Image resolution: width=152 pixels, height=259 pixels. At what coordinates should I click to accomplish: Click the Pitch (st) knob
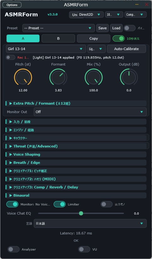pos(23,78)
